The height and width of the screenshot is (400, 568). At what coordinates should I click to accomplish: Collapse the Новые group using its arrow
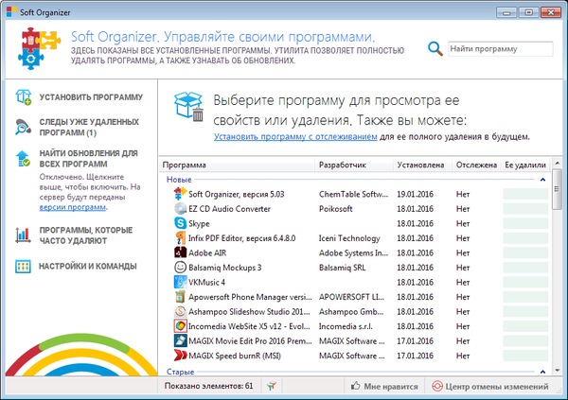pos(542,178)
